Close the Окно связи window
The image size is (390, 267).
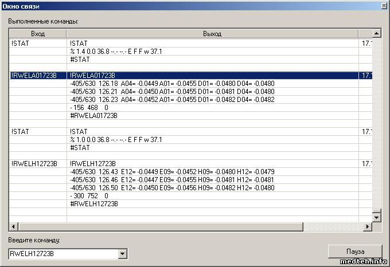pyautogui.click(x=383, y=5)
